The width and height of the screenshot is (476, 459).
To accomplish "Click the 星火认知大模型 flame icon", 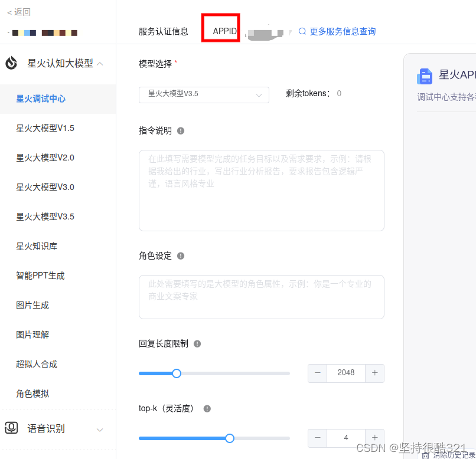I will 12,63.
